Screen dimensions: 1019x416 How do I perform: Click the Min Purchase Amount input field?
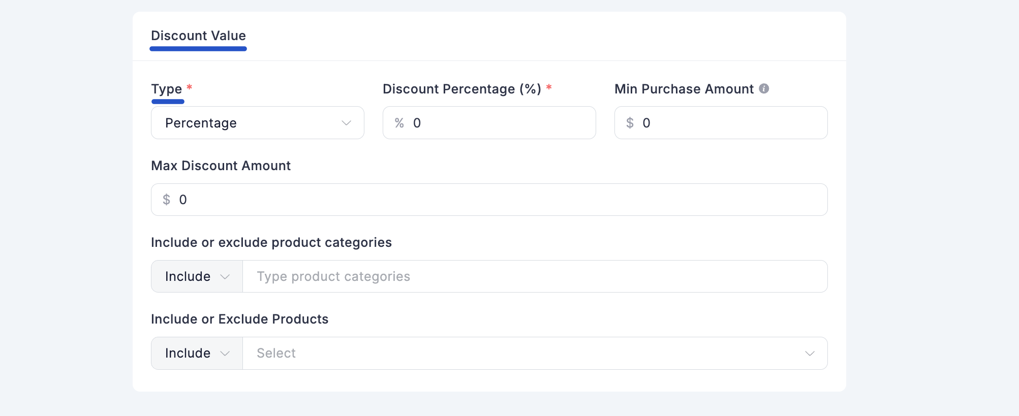(x=721, y=123)
